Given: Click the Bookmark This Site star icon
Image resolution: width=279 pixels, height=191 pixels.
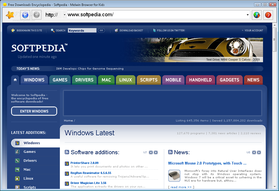Looking at the screenshot, I should pos(13,30).
